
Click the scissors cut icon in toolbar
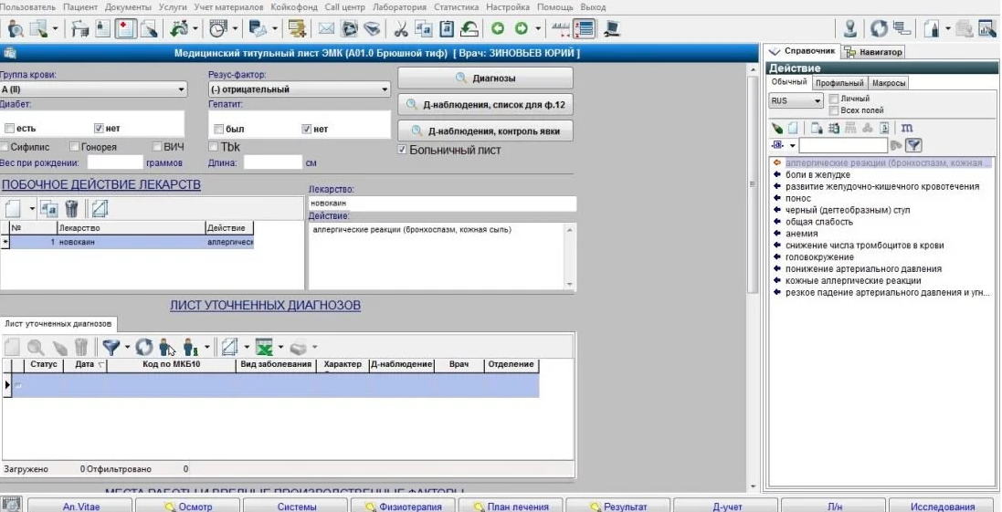(x=401, y=28)
